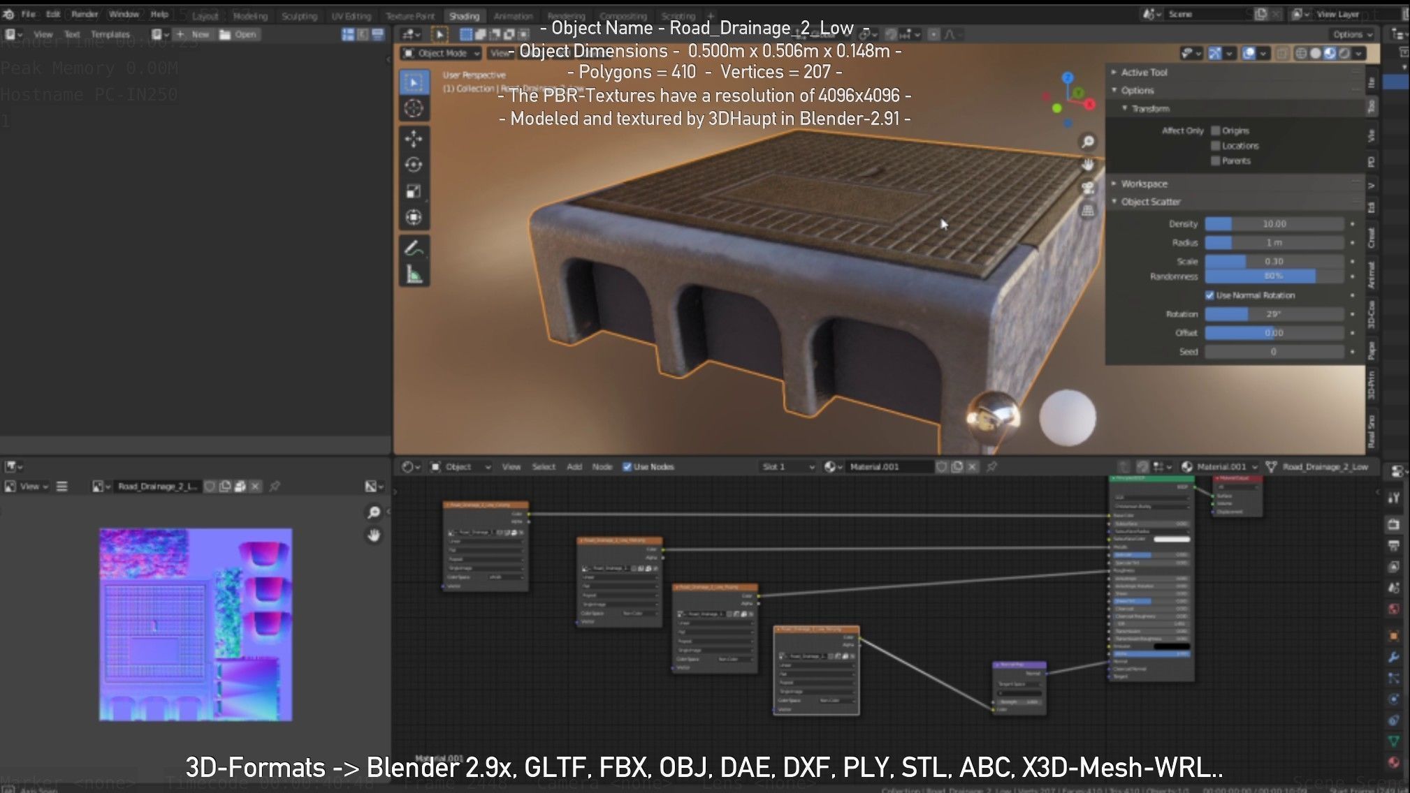The image size is (1410, 793).
Task: Select solid viewport shading
Action: click(1315, 53)
